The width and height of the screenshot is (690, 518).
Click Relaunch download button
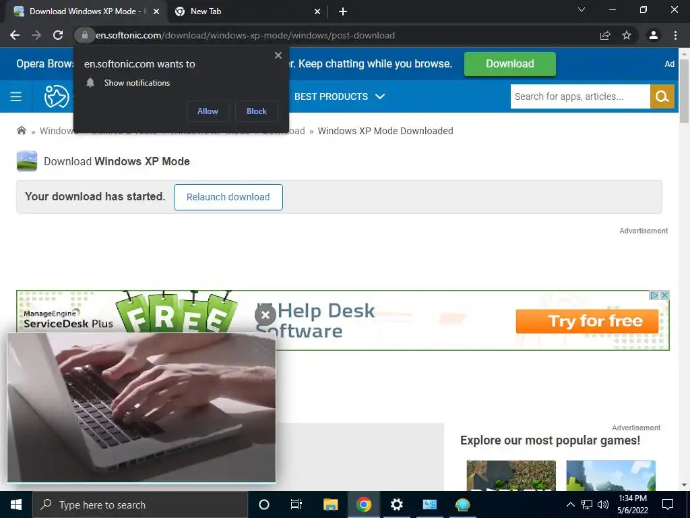pyautogui.click(x=228, y=197)
